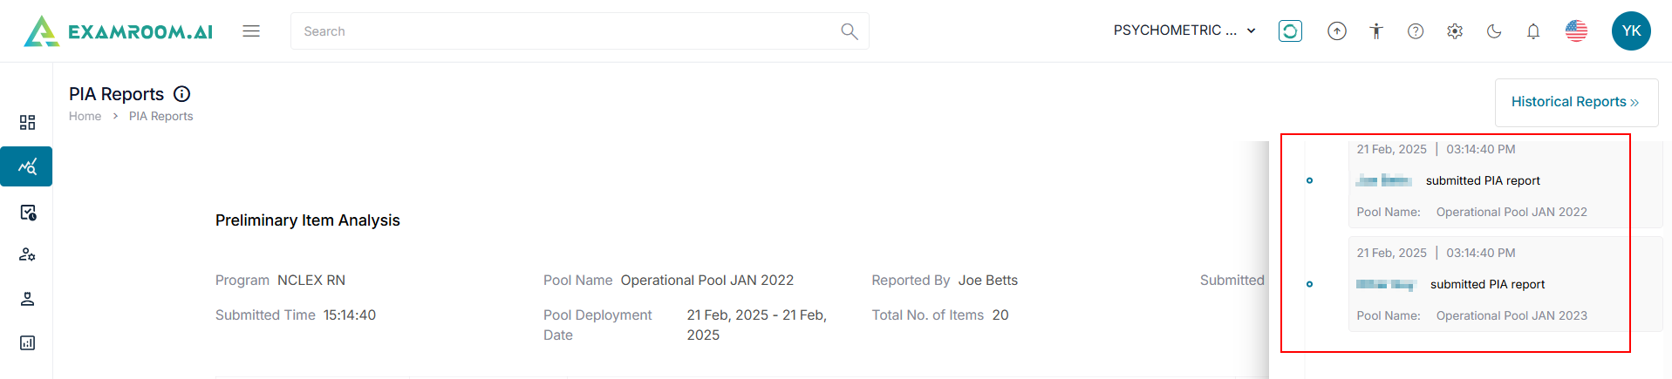Open the user settings sidebar icon
The image size is (1672, 379).
pyautogui.click(x=27, y=254)
